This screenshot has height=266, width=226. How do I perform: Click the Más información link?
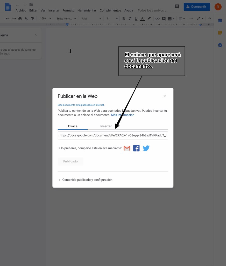click(123, 115)
